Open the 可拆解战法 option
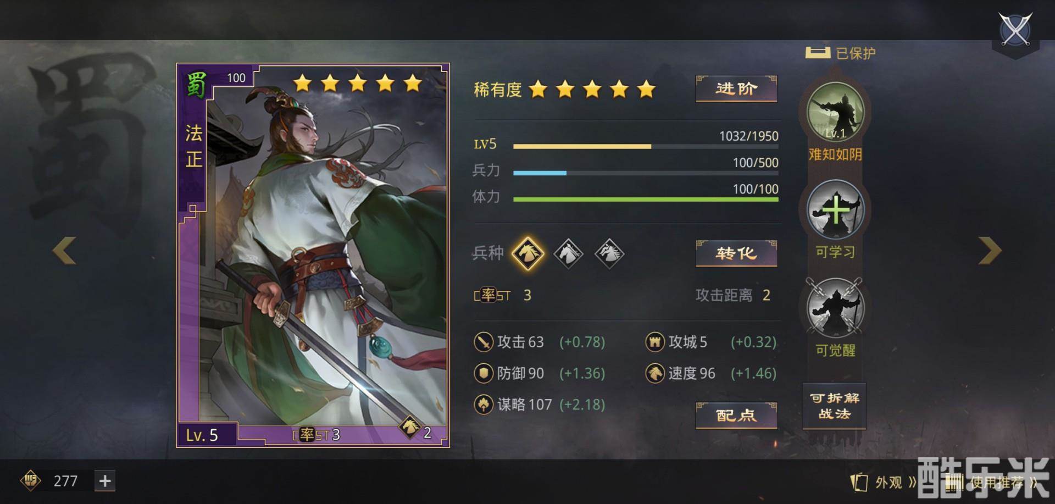 pos(834,406)
